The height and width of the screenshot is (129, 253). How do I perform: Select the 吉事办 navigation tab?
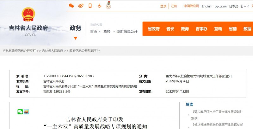201,29
